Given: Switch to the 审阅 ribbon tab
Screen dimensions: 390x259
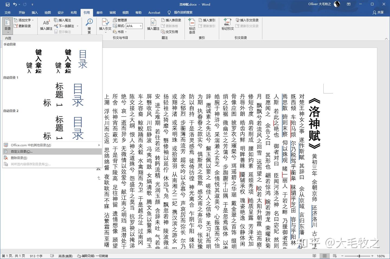Looking at the screenshot, I should [113, 12].
